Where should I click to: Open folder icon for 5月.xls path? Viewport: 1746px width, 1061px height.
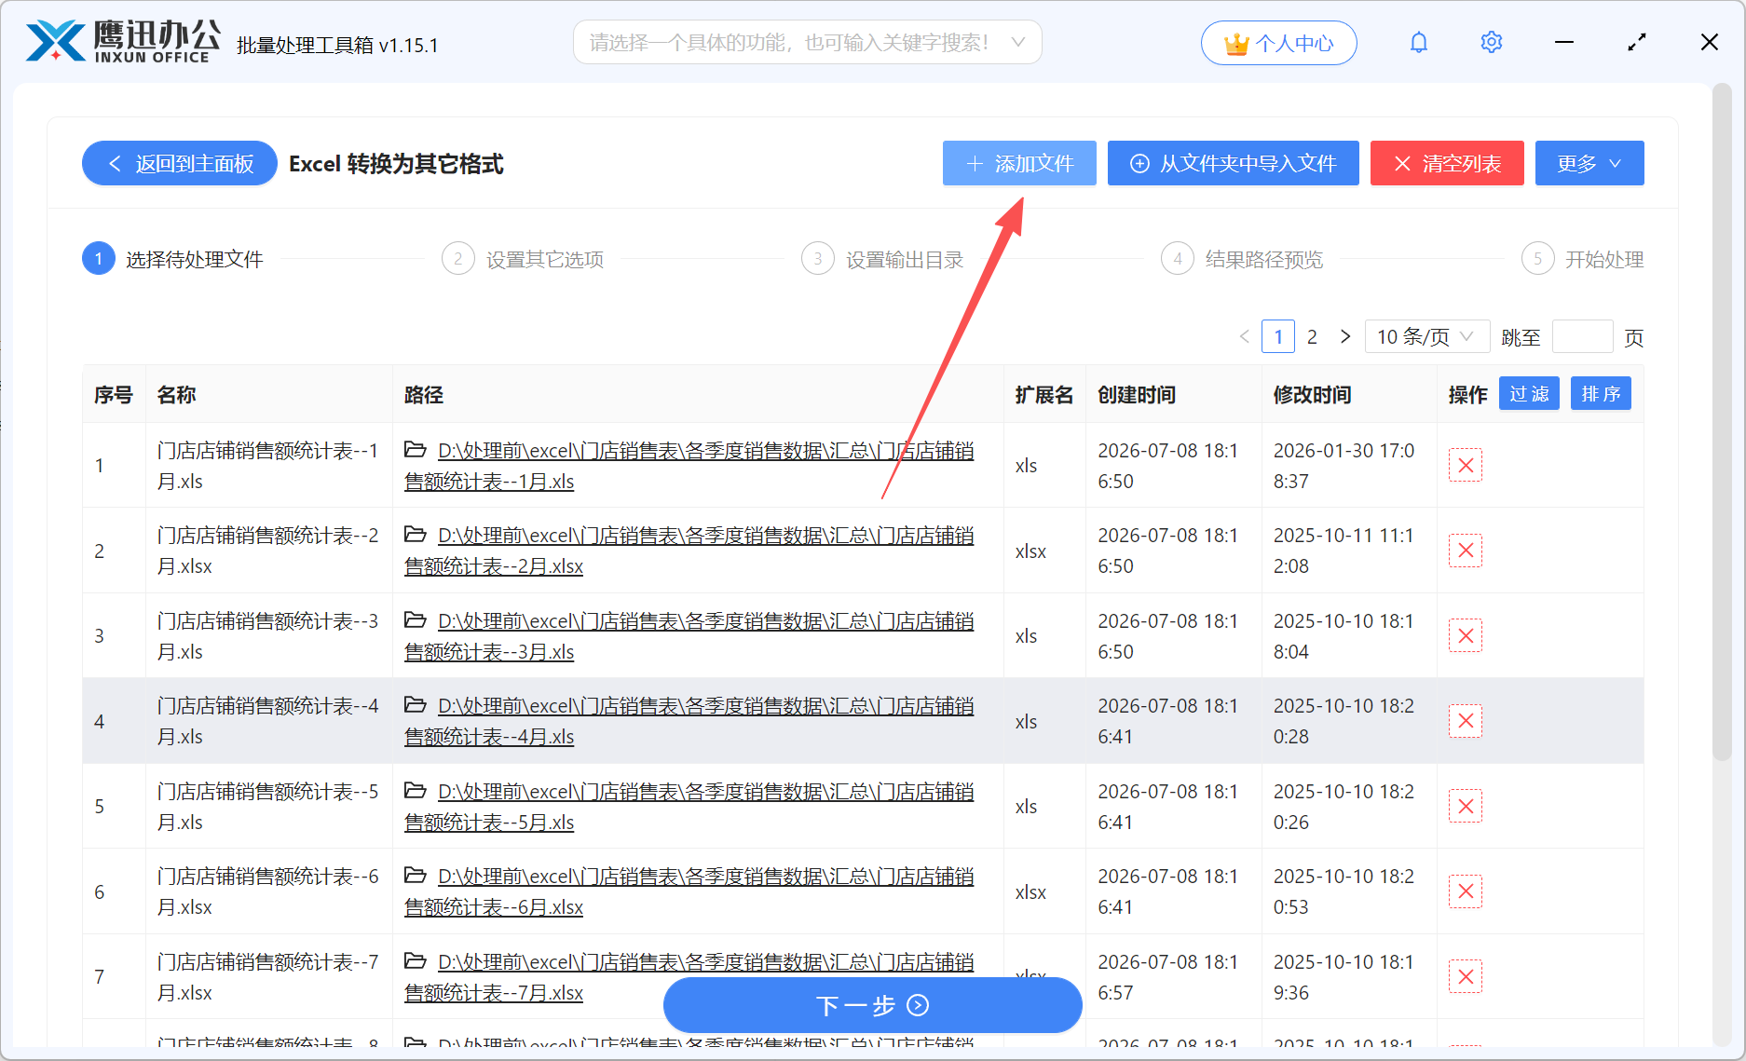pyautogui.click(x=416, y=791)
